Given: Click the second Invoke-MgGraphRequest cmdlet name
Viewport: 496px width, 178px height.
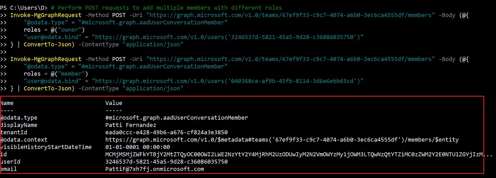Looking at the screenshot, I should [x=46, y=59].
